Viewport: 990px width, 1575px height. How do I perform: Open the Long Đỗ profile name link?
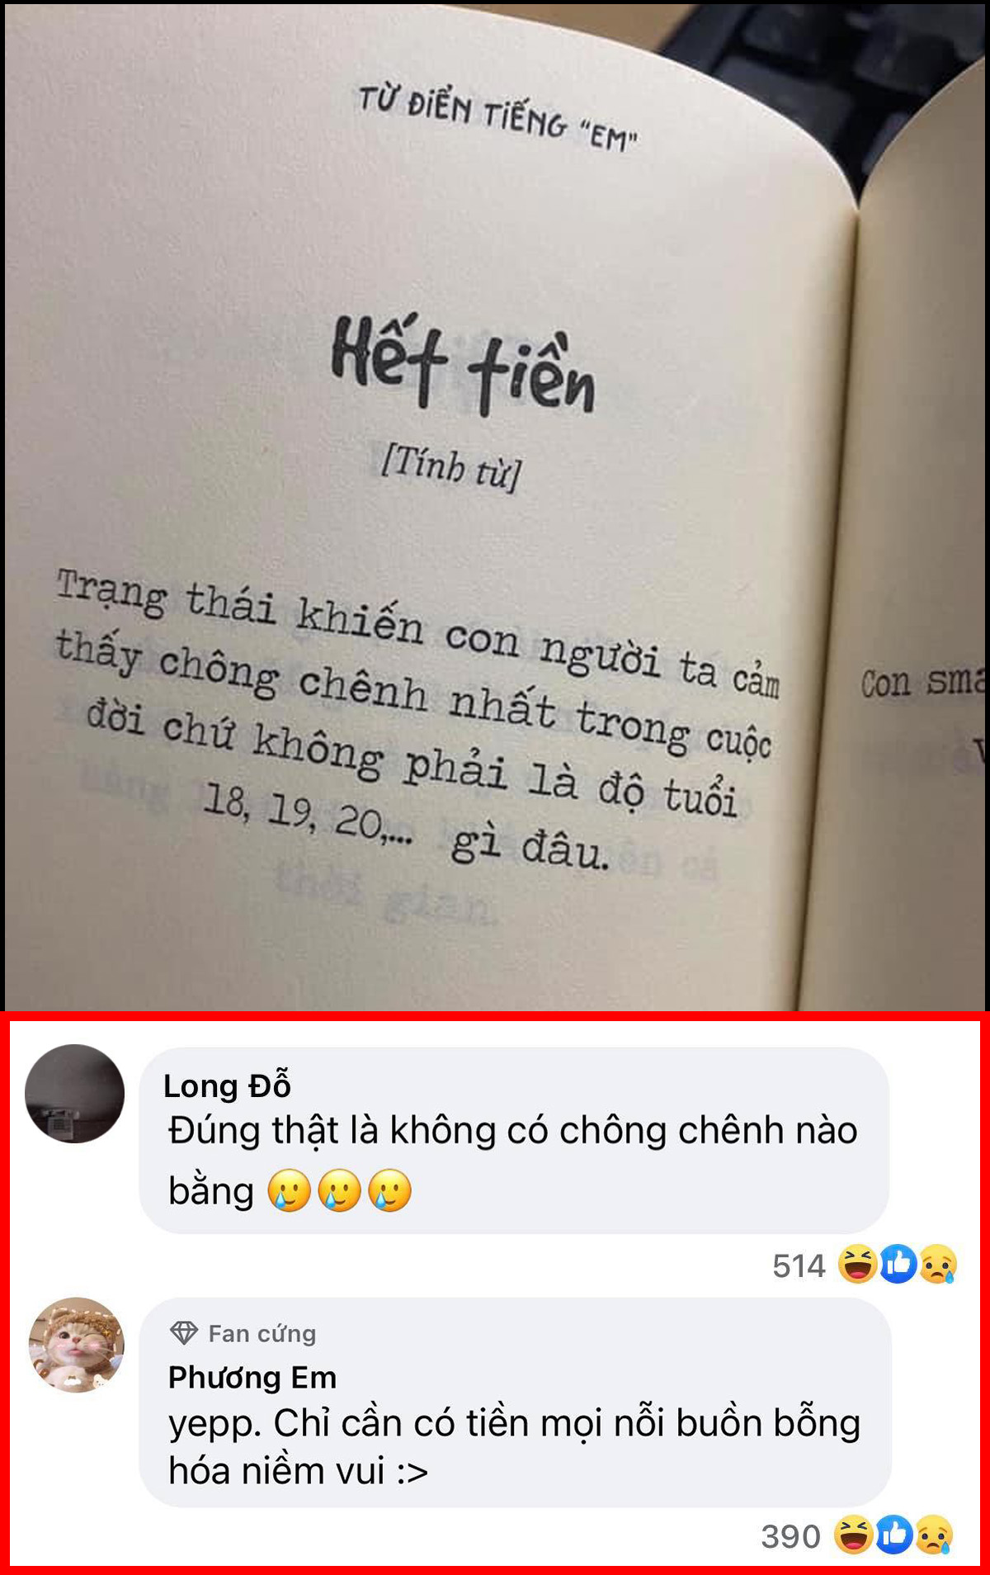(227, 1085)
